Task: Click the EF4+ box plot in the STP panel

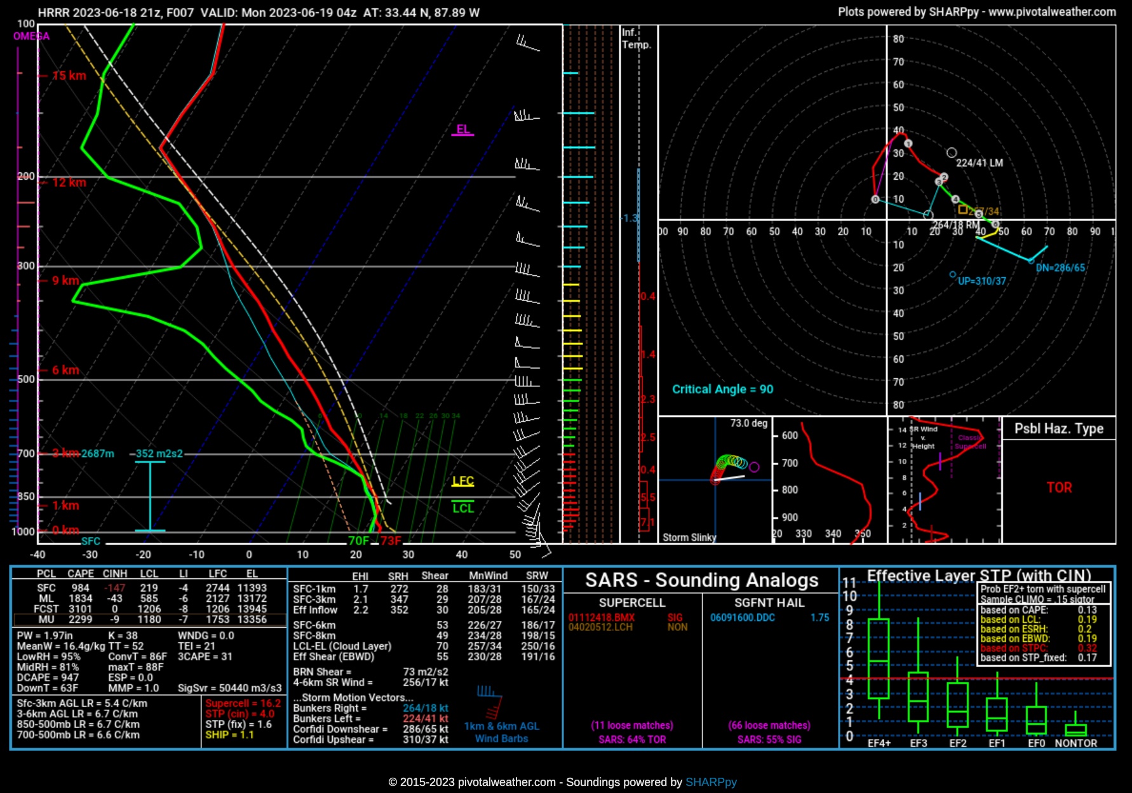Action: click(x=879, y=658)
